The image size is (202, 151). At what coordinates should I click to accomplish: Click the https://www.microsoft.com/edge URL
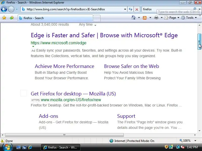(x=59, y=43)
